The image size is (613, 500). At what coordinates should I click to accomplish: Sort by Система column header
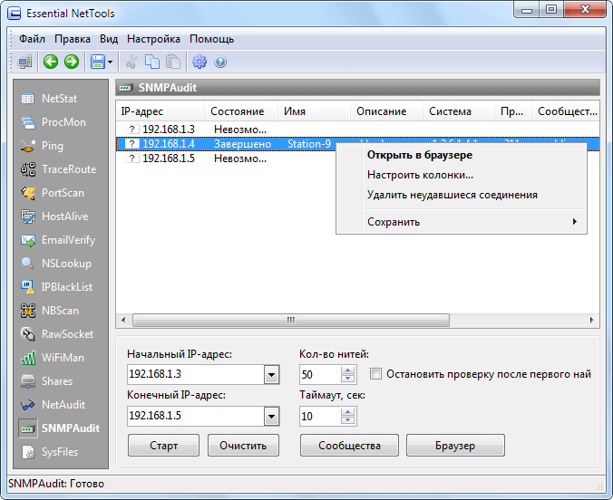point(459,111)
